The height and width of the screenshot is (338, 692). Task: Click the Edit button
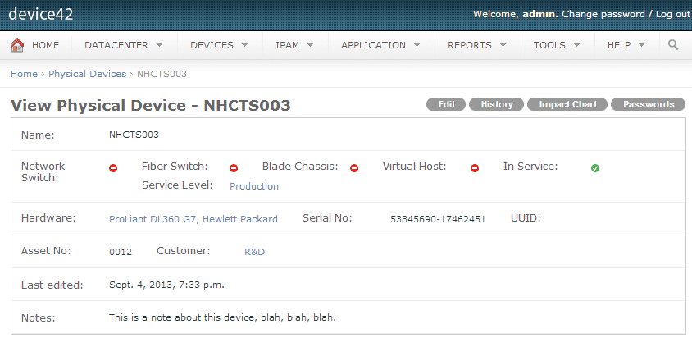[446, 104]
